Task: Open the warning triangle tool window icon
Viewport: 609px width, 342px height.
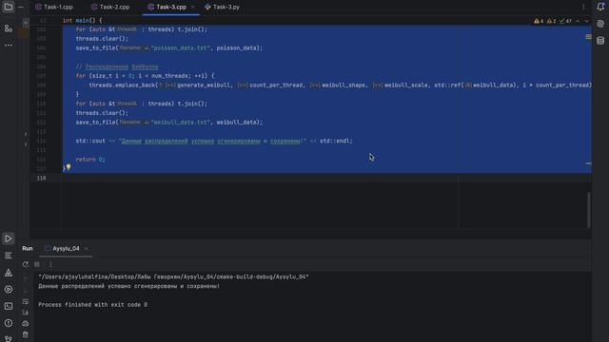Action: (9, 273)
